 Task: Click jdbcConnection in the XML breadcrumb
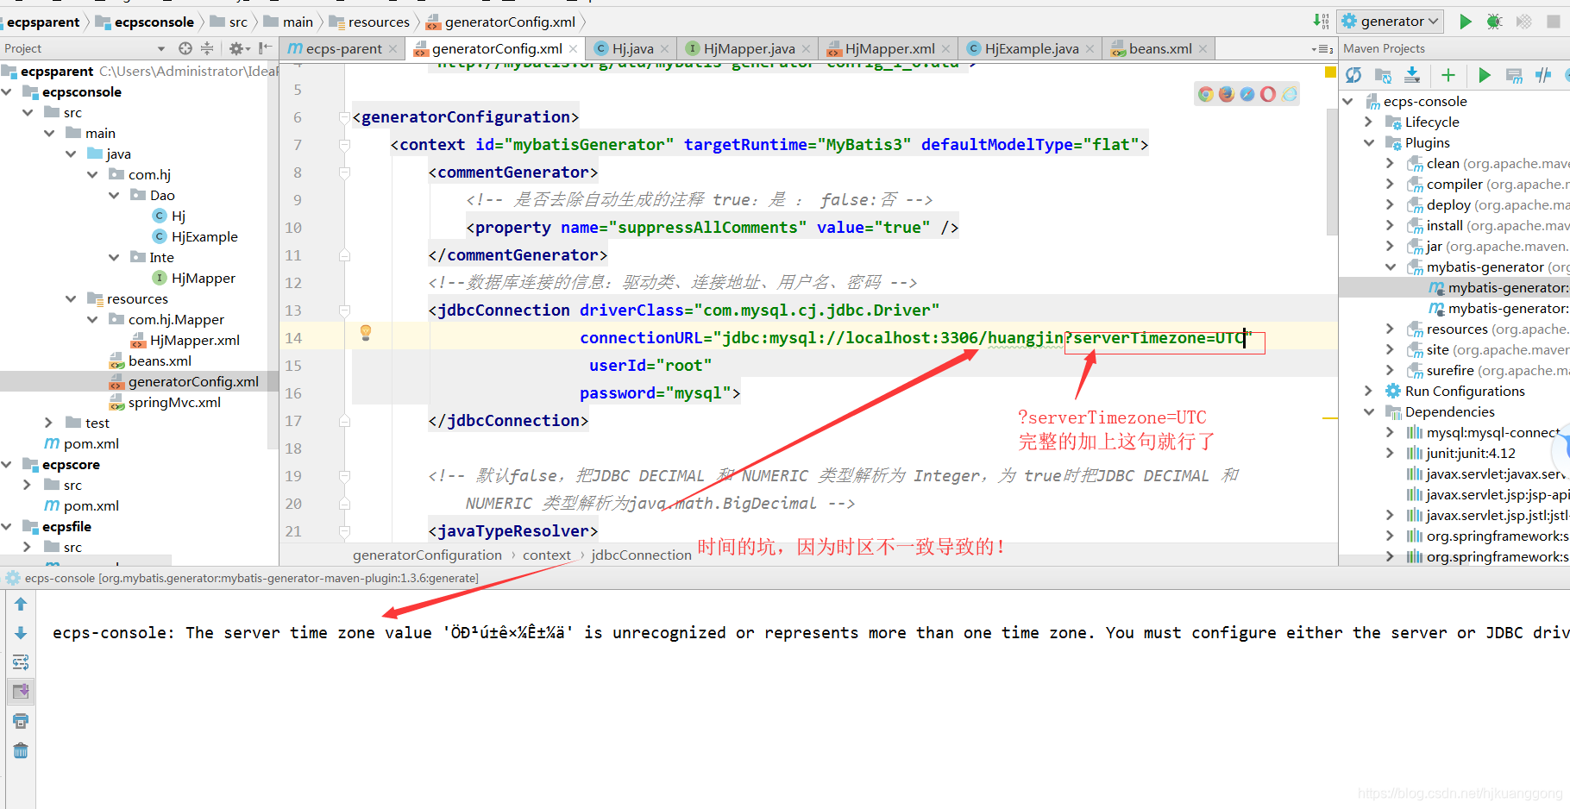click(641, 555)
